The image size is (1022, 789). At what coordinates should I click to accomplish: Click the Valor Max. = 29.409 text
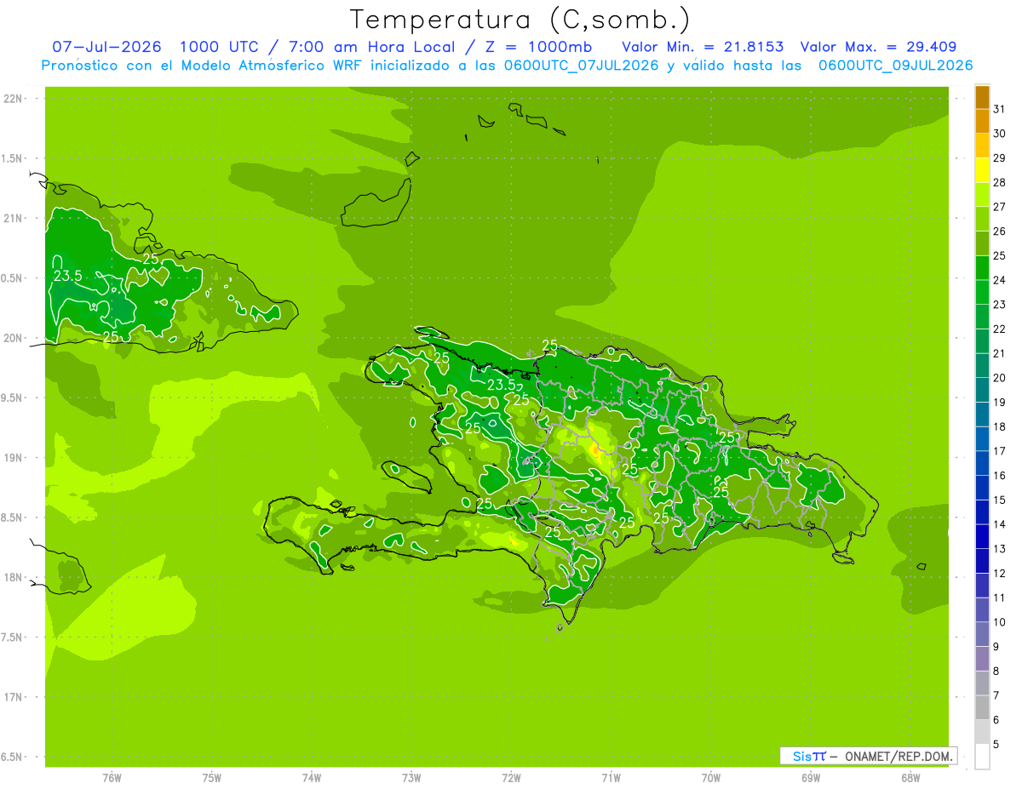click(878, 47)
